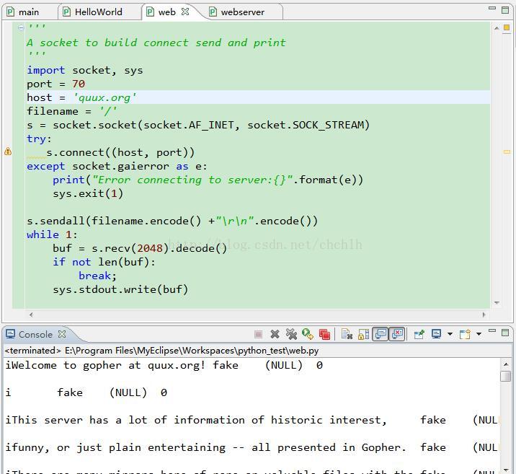516x474 pixels.
Task: Click the 'import socket, sys' line
Action: [85, 70]
